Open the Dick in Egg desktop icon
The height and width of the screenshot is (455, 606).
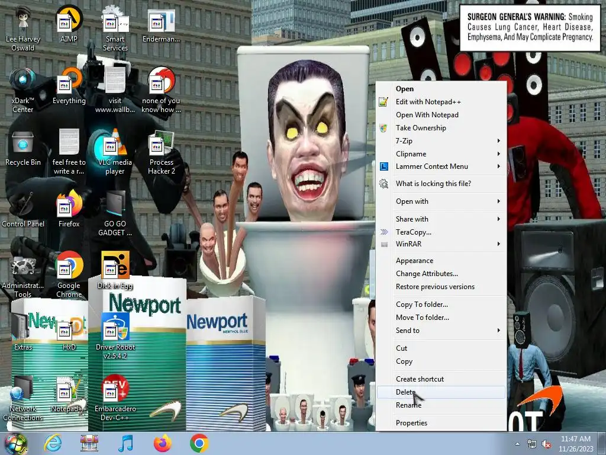(115, 270)
